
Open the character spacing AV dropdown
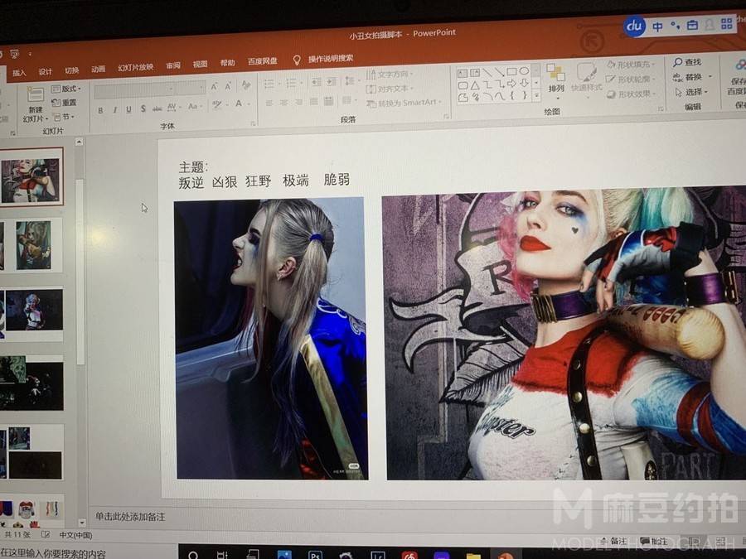(172, 108)
